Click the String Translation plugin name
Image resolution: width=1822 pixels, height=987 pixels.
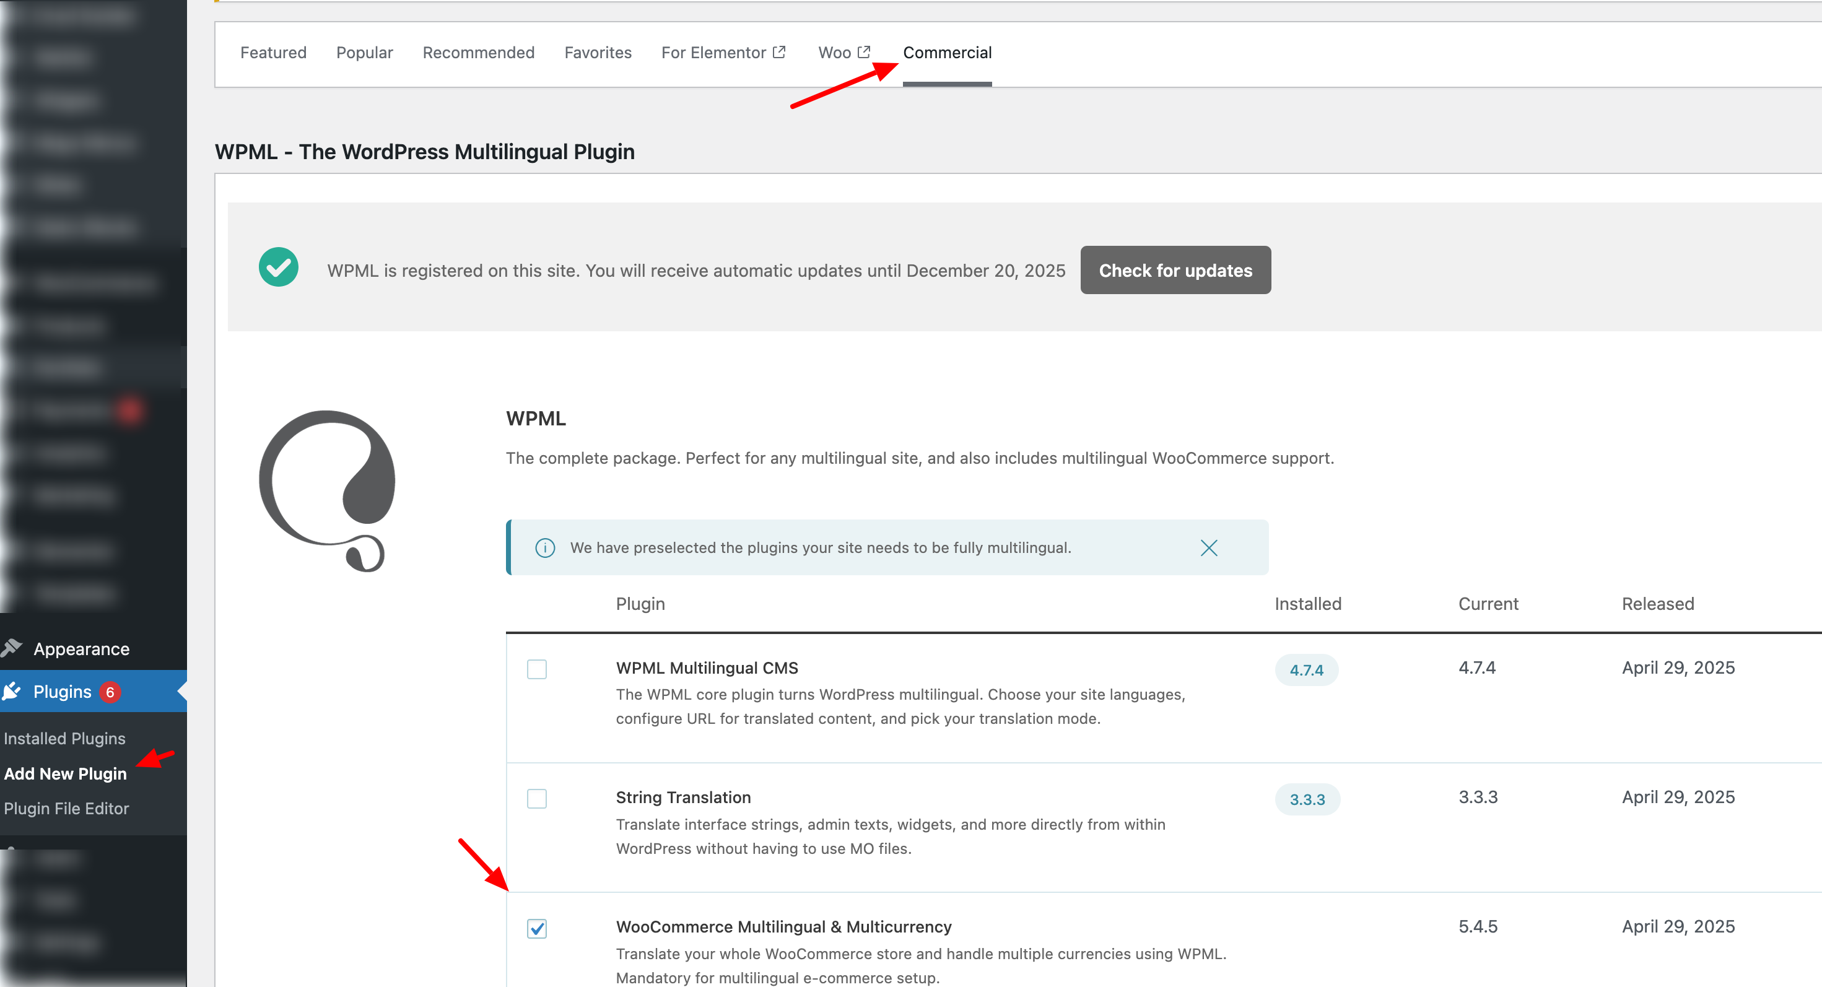683,797
